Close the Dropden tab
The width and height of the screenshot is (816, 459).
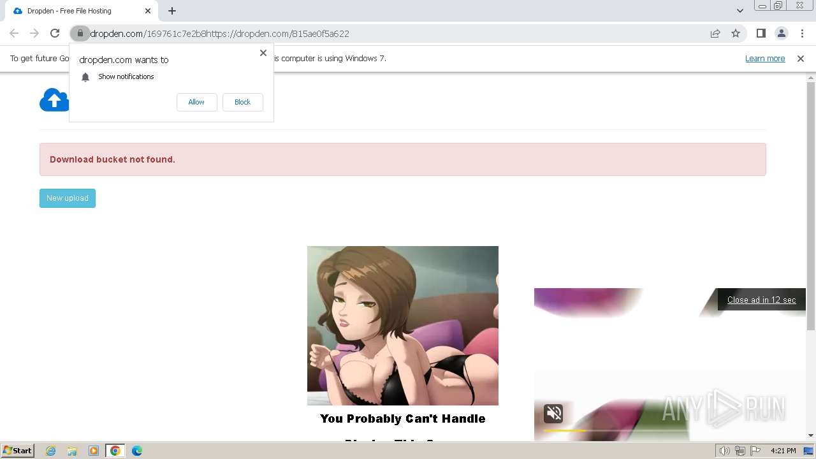(x=148, y=11)
